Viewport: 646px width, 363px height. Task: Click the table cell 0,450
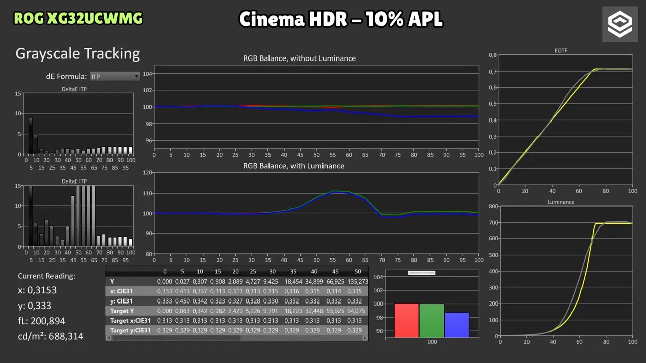[x=182, y=301]
